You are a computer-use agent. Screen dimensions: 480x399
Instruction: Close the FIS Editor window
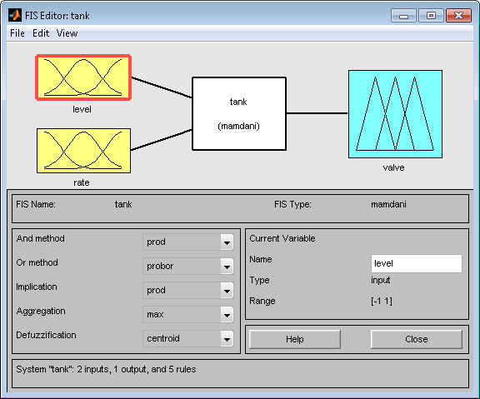pyautogui.click(x=458, y=15)
